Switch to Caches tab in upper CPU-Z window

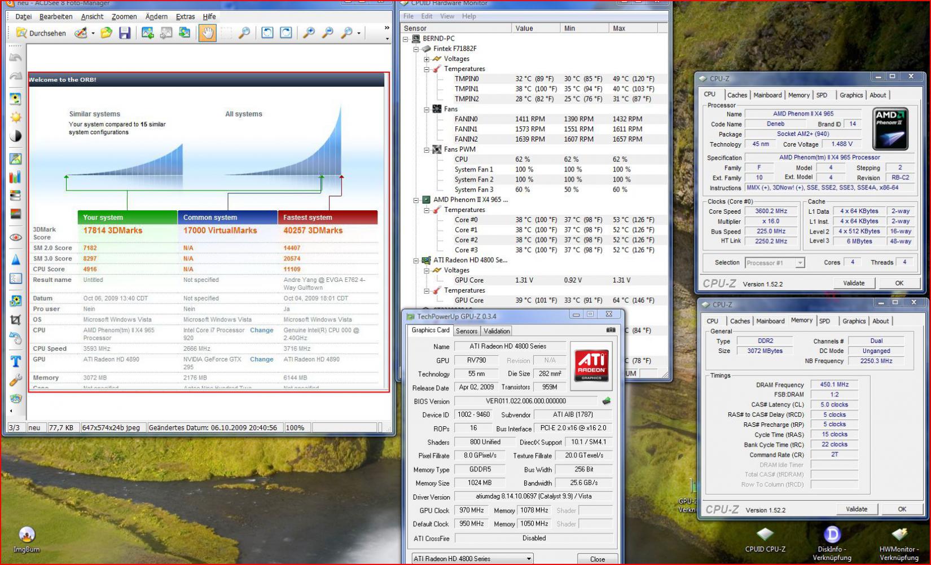point(737,95)
